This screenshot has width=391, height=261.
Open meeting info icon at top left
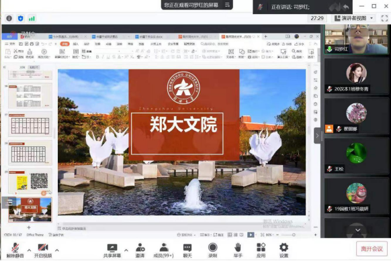pos(9,18)
